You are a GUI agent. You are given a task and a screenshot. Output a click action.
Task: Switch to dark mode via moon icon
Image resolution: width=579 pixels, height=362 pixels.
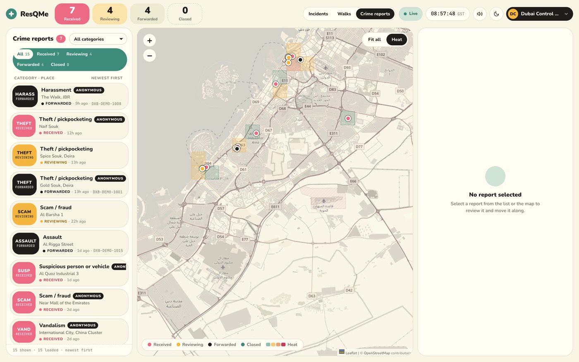click(x=496, y=14)
